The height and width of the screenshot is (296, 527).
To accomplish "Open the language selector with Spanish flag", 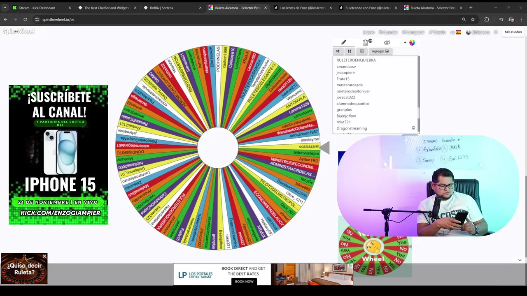I will 456,32.
